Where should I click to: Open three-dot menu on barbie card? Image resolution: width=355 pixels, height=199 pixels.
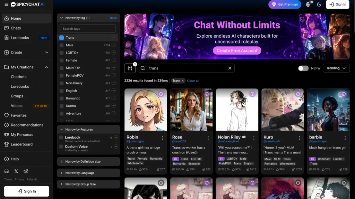(x=345, y=138)
